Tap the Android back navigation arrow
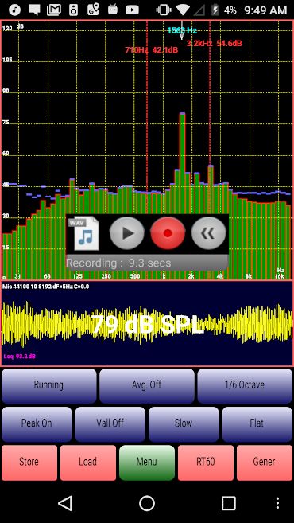This screenshot has height=523, width=294. point(65,502)
